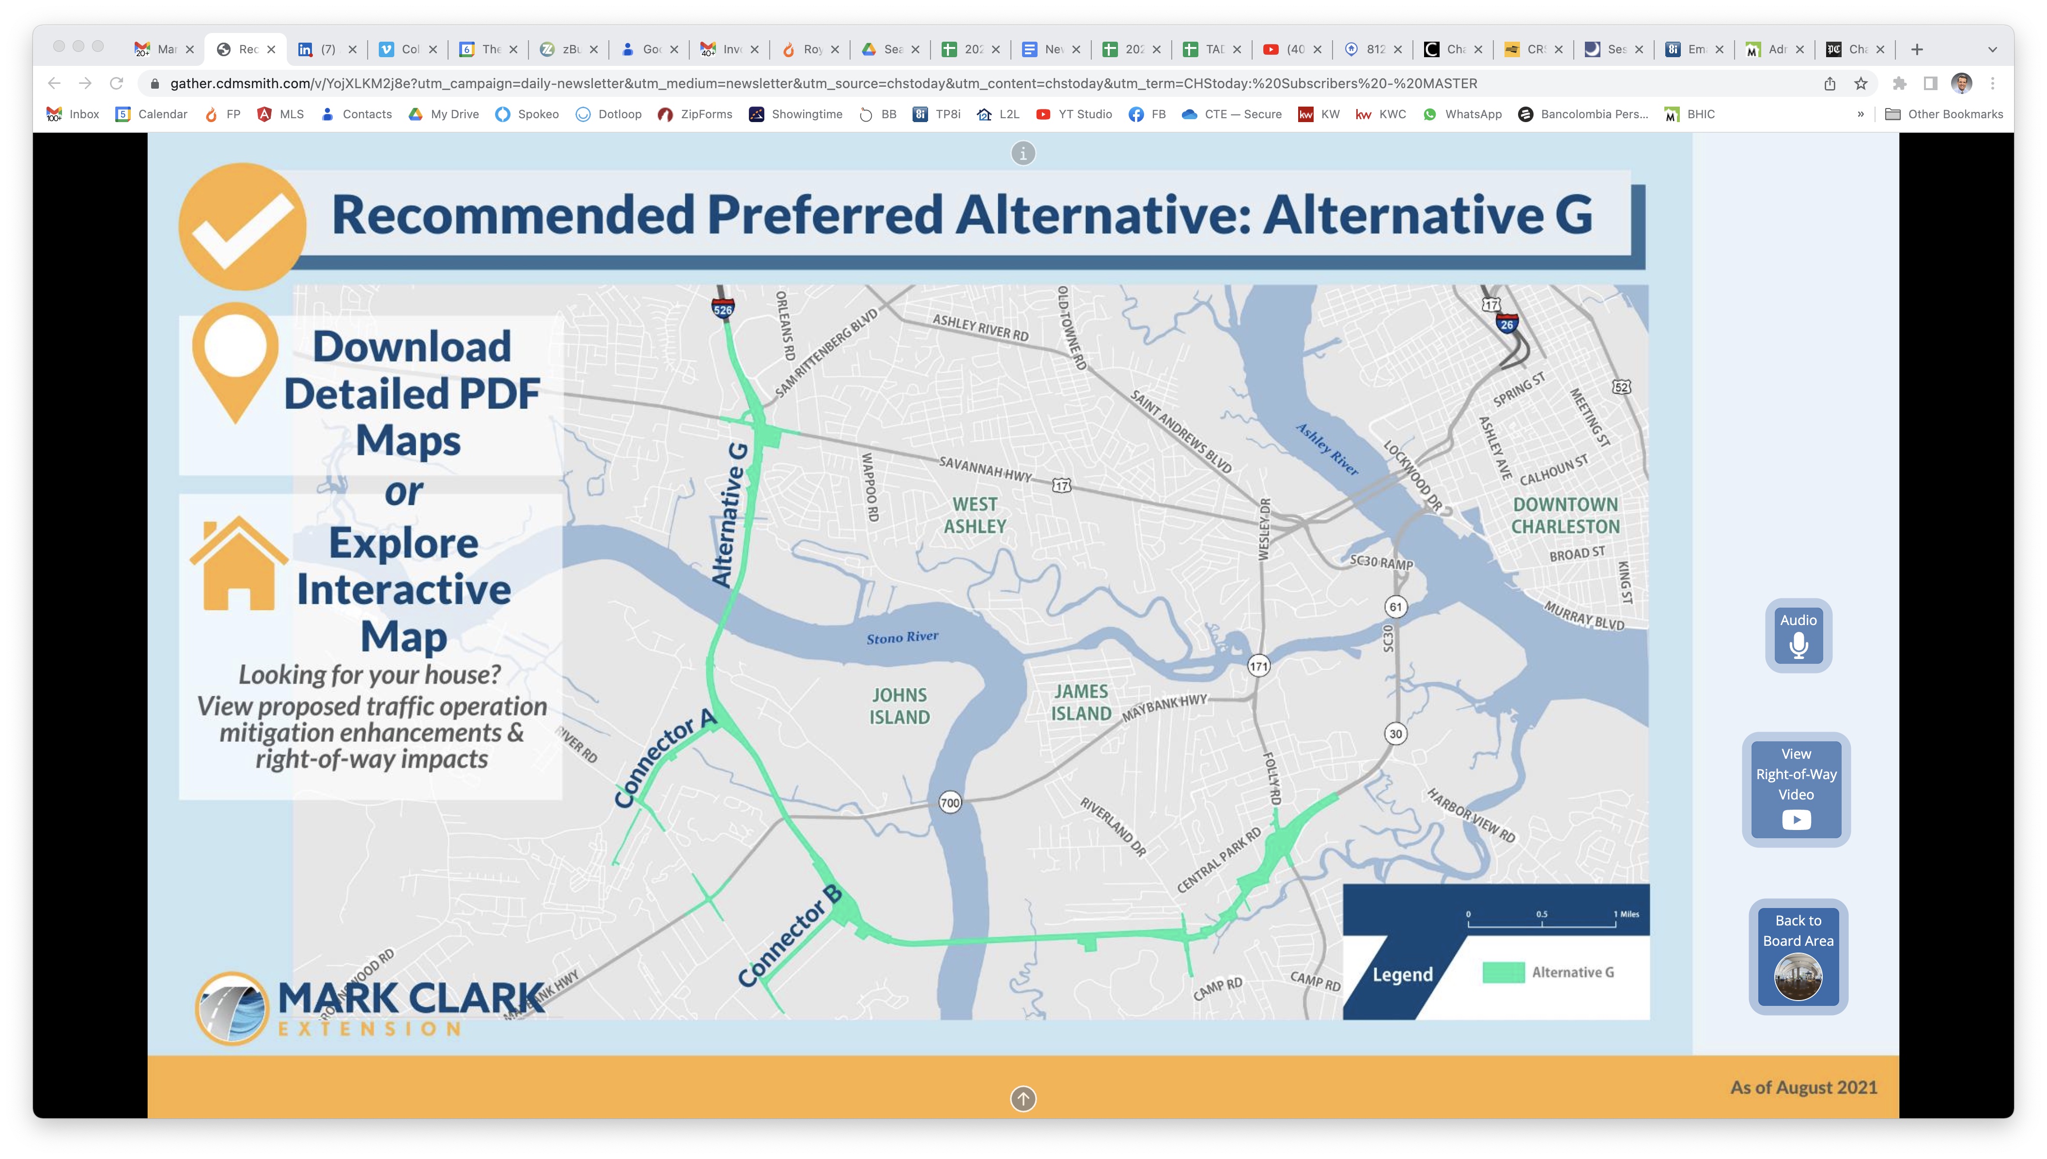Go Back to Board Area
The width and height of the screenshot is (2047, 1159).
1797,956
